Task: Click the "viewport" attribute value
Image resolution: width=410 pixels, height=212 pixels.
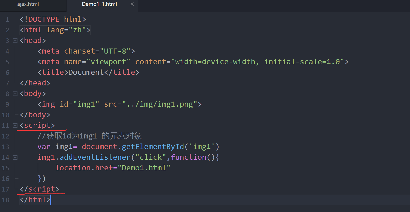Action: tap(109, 62)
